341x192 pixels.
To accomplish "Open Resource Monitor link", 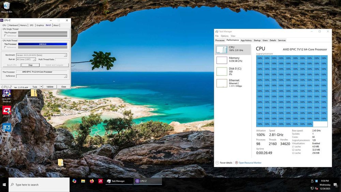I will click(x=250, y=163).
